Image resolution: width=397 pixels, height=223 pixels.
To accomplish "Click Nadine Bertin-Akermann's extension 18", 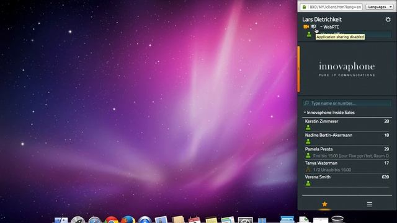I will click(386, 135).
